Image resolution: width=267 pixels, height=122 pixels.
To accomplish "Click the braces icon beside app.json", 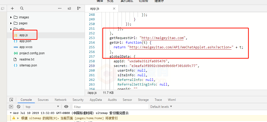I will (x=16, y=41).
